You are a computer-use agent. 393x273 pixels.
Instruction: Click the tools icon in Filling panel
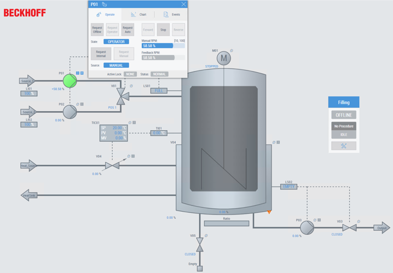tap(343, 146)
